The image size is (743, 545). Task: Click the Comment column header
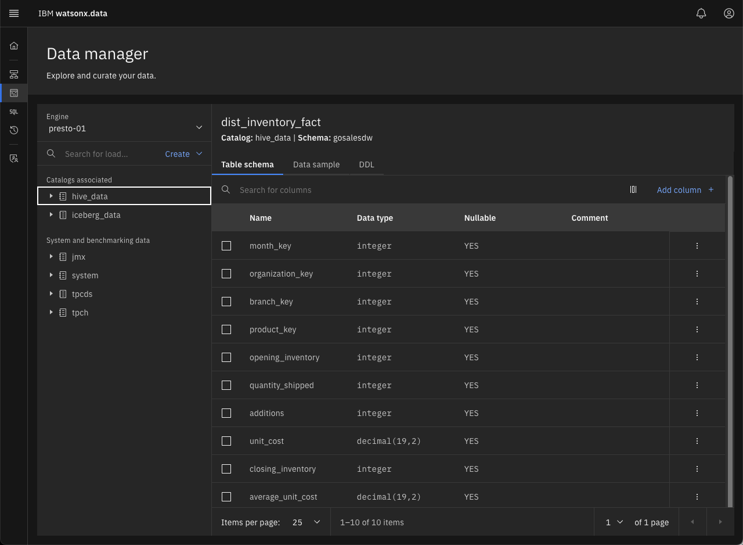click(x=590, y=218)
